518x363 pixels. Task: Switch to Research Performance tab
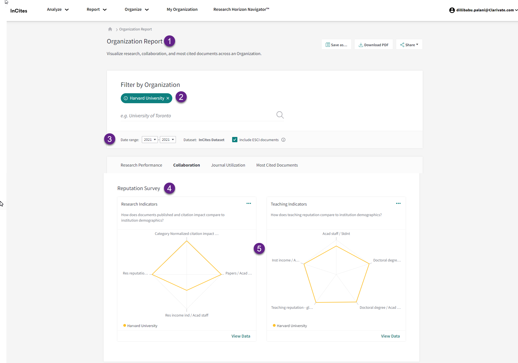click(141, 165)
